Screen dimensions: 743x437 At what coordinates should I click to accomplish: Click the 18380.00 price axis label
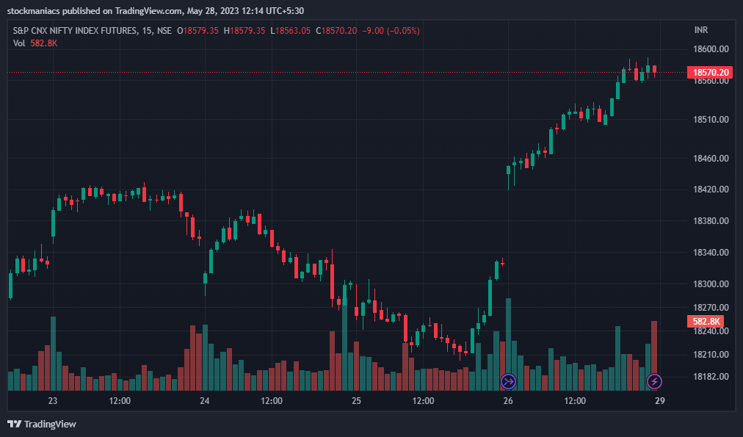tap(711, 221)
